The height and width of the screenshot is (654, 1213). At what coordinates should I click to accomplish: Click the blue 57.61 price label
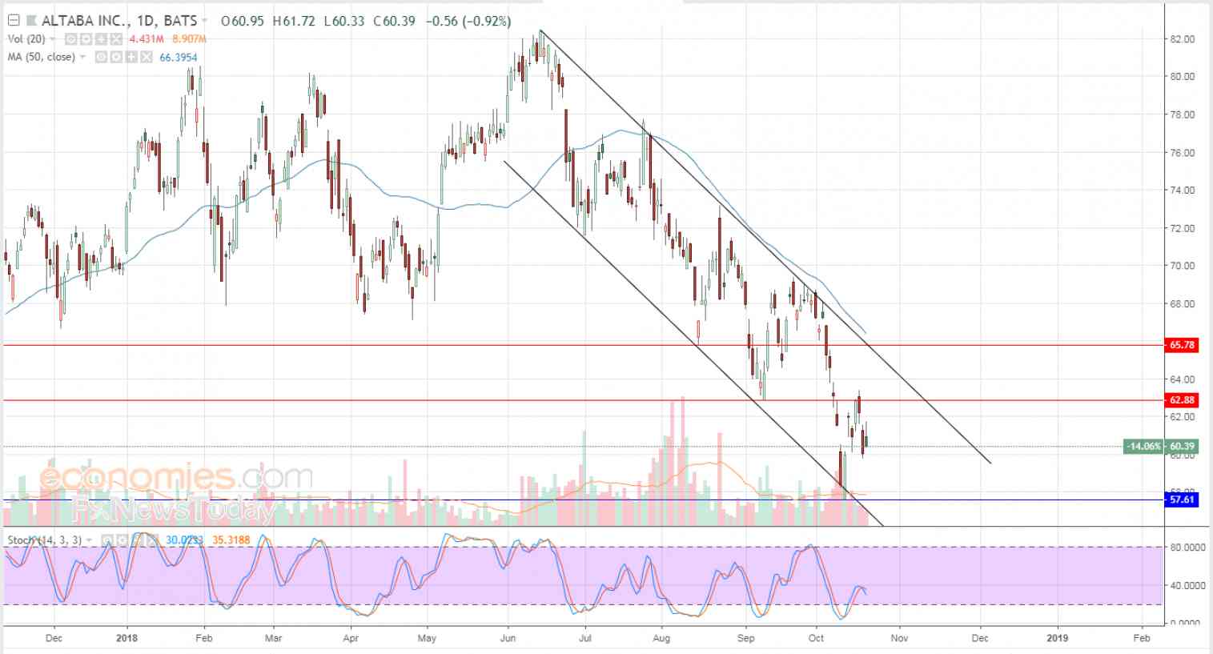1183,500
